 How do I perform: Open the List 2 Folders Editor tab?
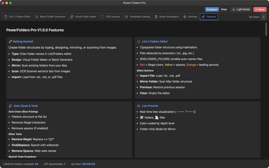pyautogui.click(x=17, y=17)
